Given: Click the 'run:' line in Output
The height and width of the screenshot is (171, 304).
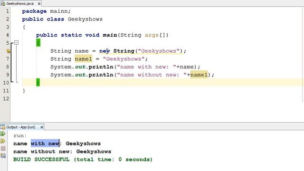Looking at the screenshot, I should click(x=20, y=136).
